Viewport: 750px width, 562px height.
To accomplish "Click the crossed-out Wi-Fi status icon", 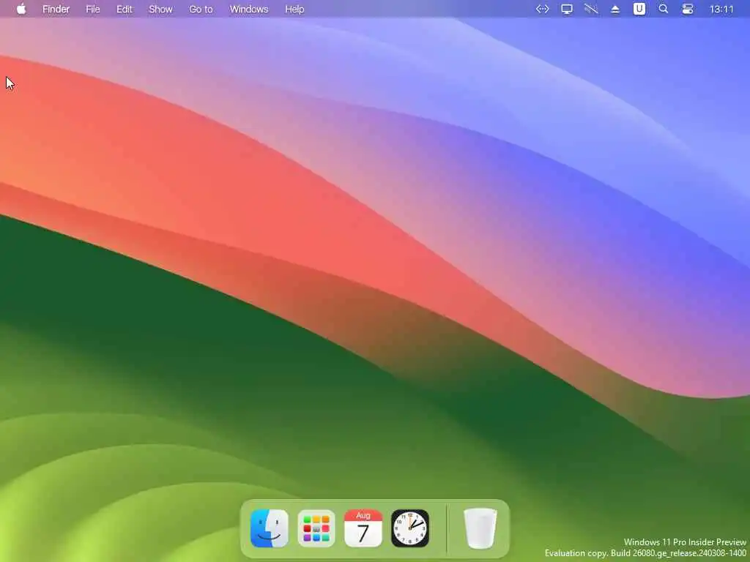I will (591, 9).
